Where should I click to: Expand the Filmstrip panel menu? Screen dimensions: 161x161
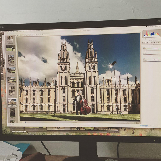[15, 35]
